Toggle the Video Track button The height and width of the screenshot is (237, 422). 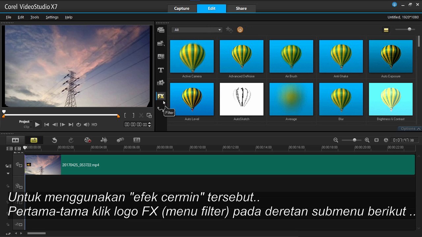19,165
